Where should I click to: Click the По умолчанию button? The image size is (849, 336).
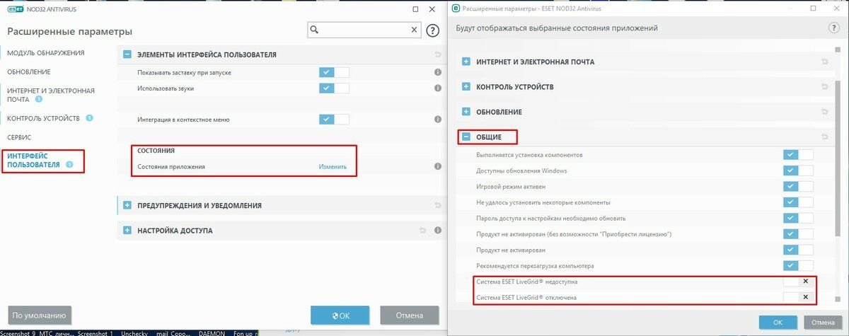pos(40,315)
